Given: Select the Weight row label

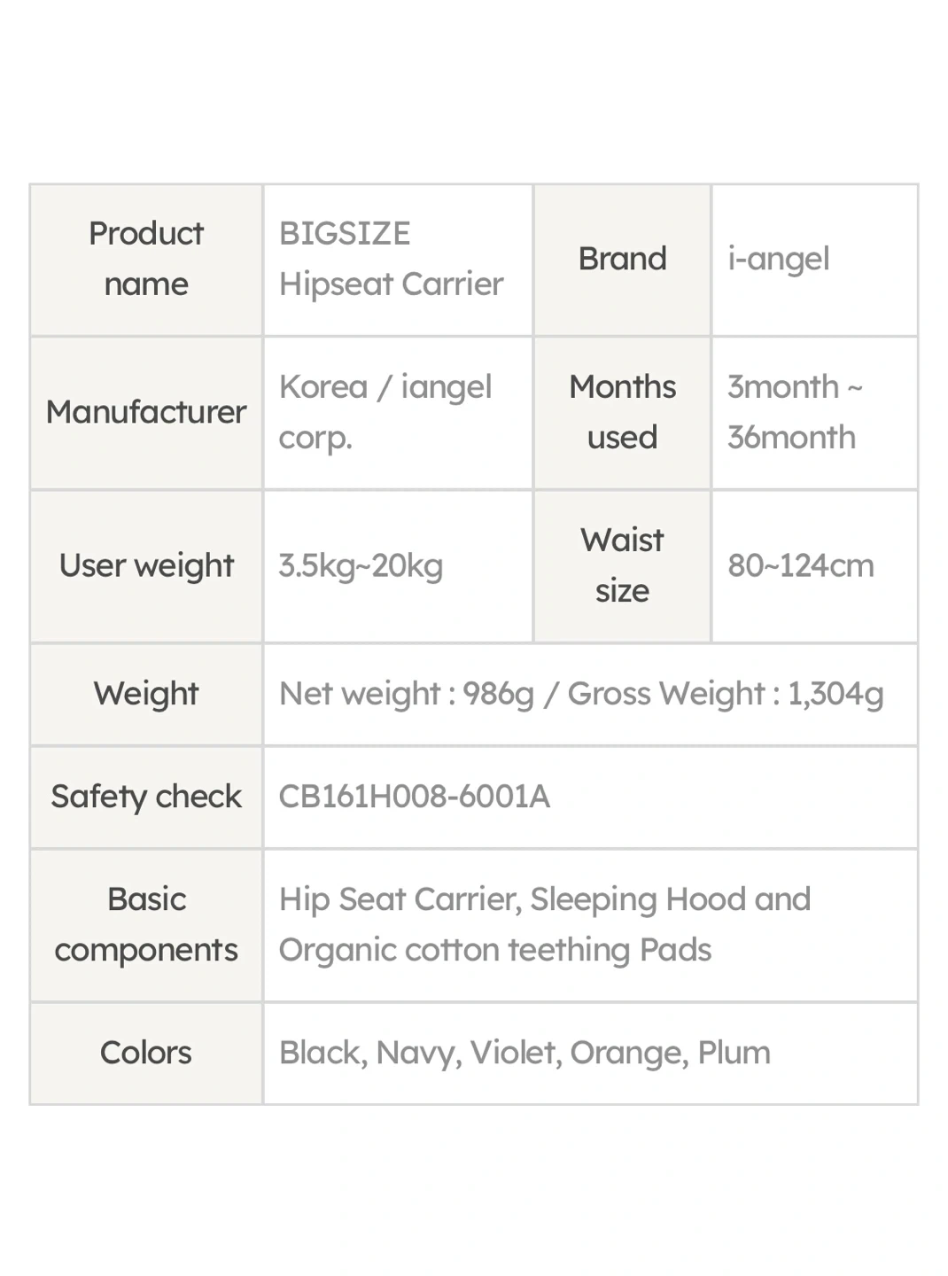Looking at the screenshot, I should [x=146, y=694].
